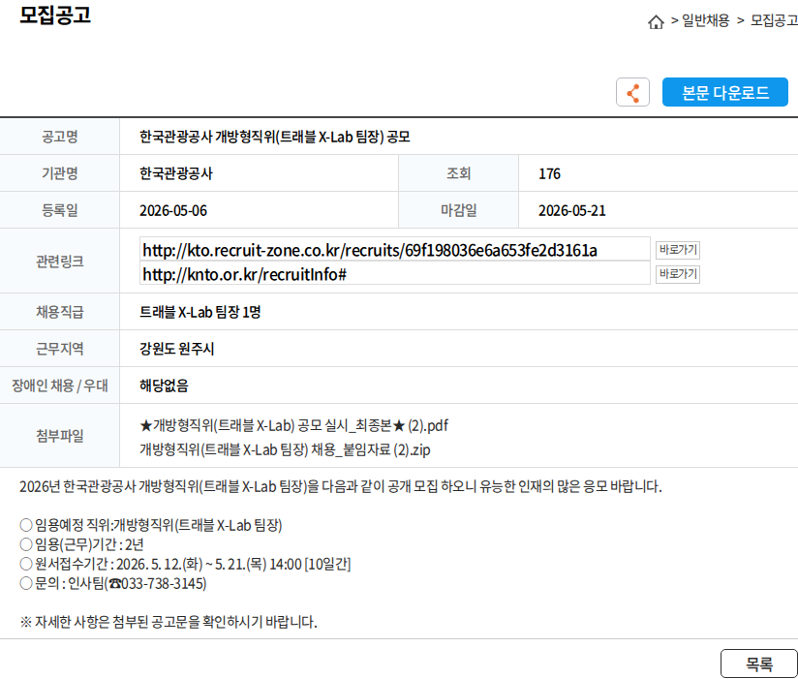Download the 공모 실시_최종본 (2).pdf attachment
The height and width of the screenshot is (679, 798).
tap(293, 425)
